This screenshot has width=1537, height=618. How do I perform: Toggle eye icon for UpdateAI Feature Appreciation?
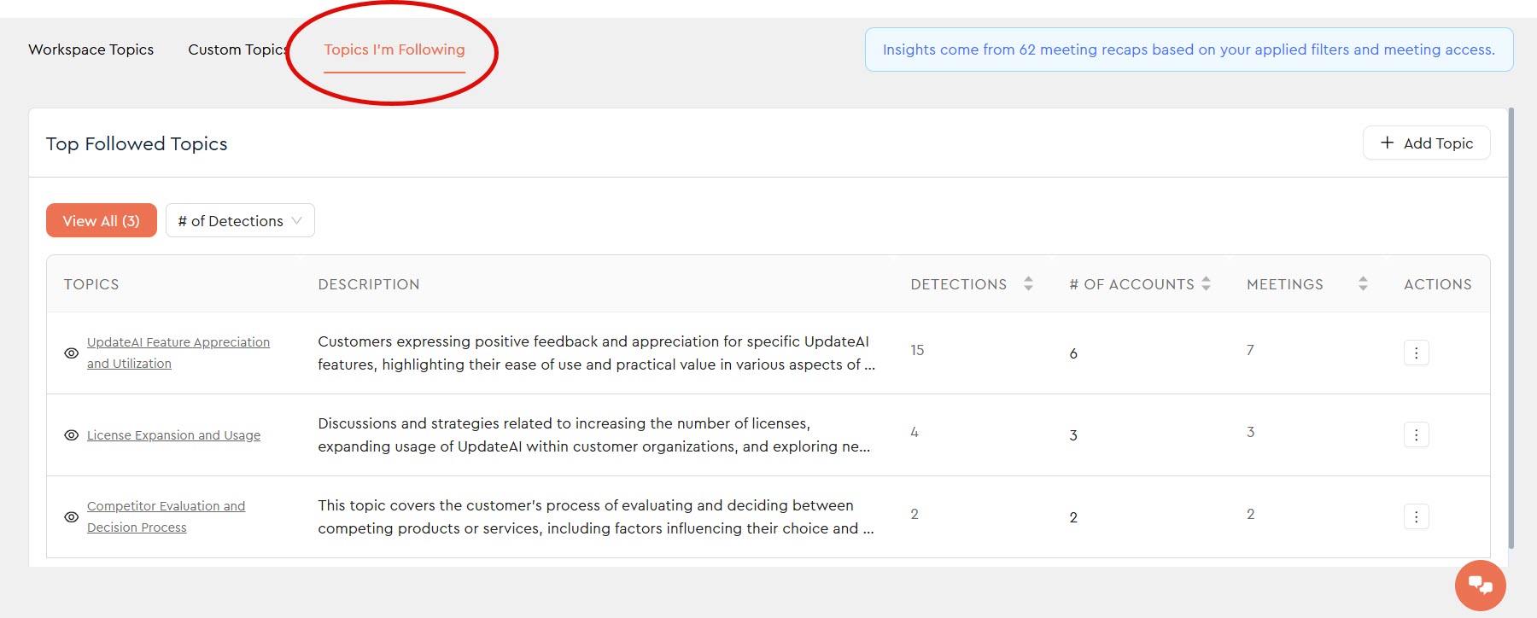pyautogui.click(x=72, y=353)
